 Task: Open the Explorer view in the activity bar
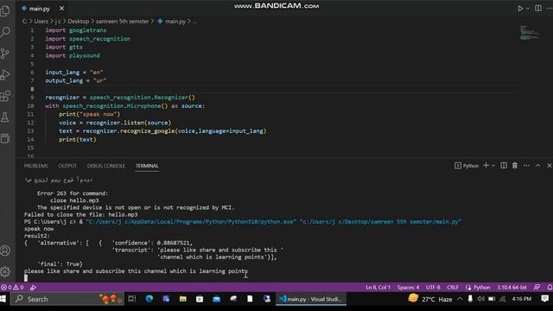pyautogui.click(x=5, y=11)
